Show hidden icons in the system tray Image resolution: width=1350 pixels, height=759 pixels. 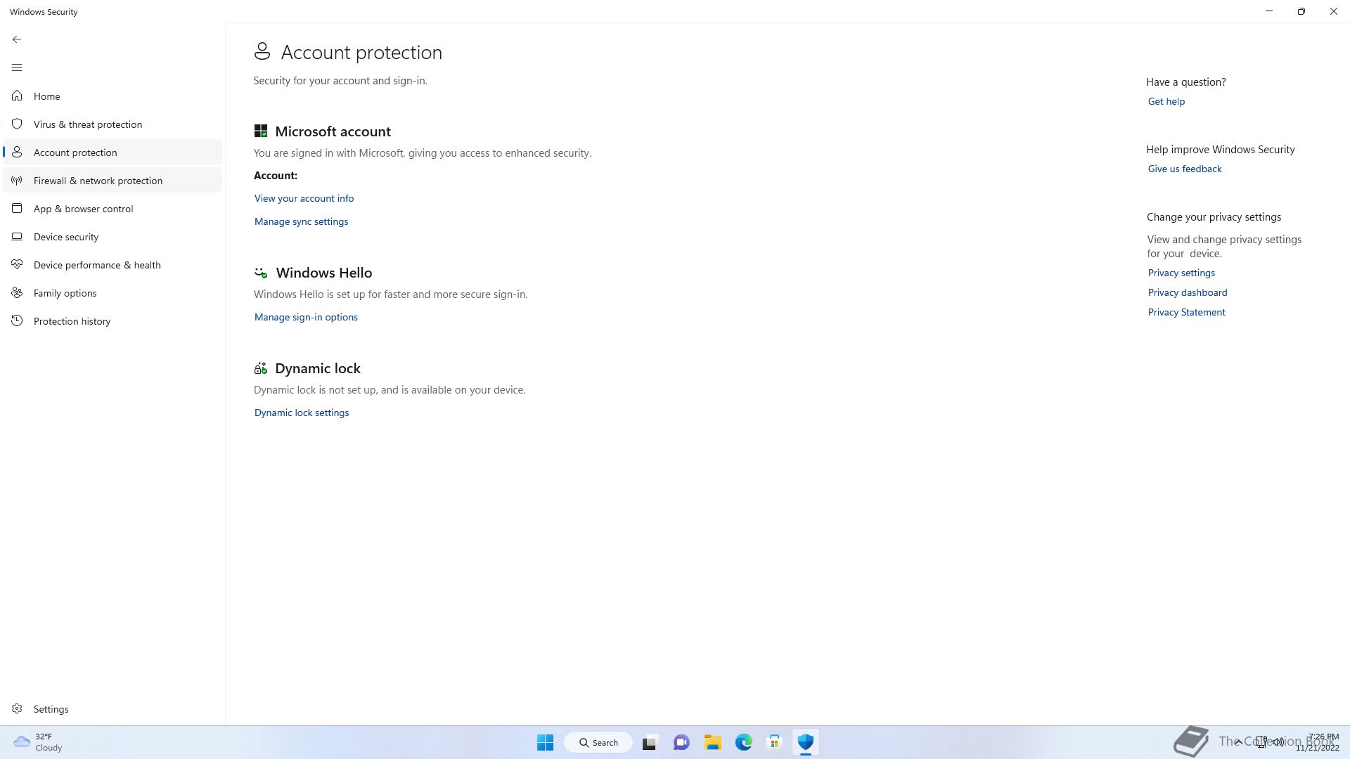tap(1239, 742)
